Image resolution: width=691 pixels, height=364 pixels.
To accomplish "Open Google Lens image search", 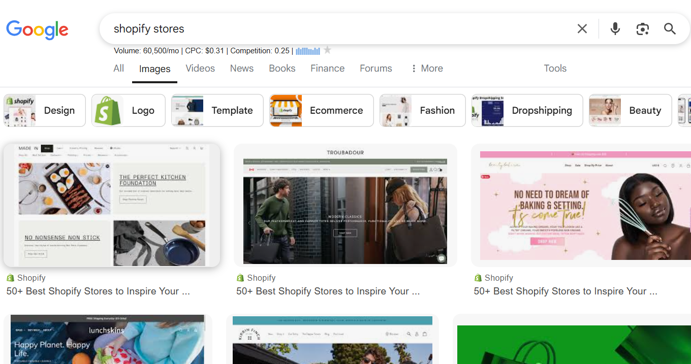I will coord(642,29).
